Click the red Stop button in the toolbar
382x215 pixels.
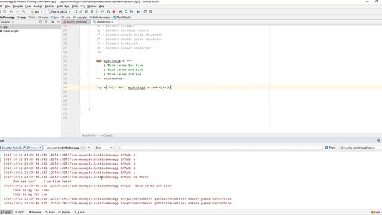click(114, 11)
